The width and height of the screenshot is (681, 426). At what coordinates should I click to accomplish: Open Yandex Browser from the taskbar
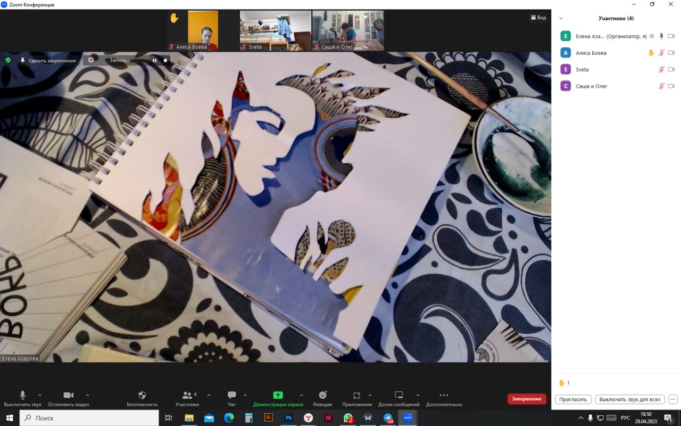click(x=309, y=418)
